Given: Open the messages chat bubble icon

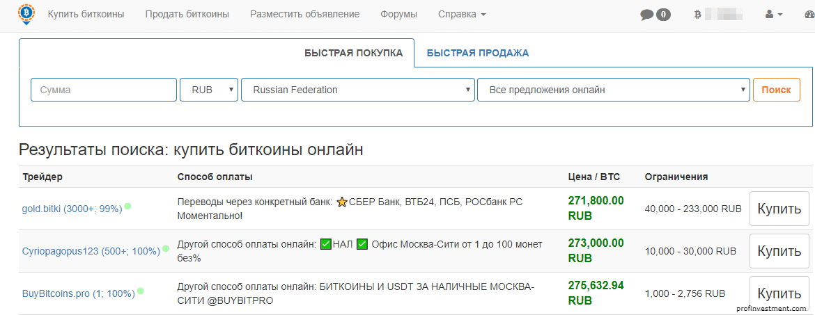Looking at the screenshot, I should pos(646,15).
